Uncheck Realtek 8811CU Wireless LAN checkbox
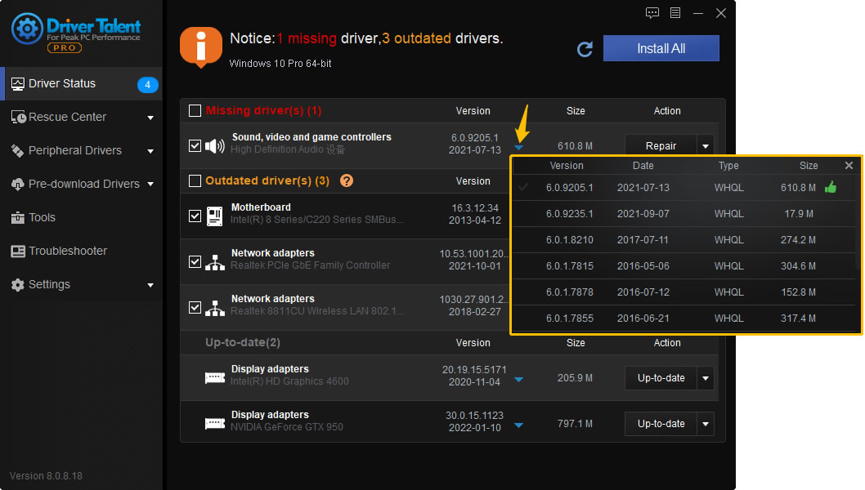Viewport: 865px width, 490px height. pos(195,307)
